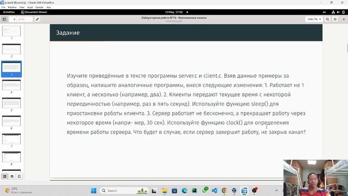Viewport: 348px width, 196px height.
Task: Open GNOME Activities overview
Action: point(9,12)
